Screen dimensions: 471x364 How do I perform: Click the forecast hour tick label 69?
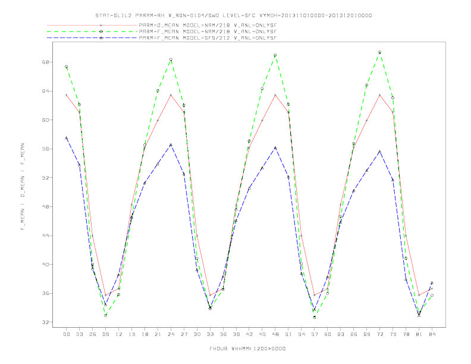[367, 334]
